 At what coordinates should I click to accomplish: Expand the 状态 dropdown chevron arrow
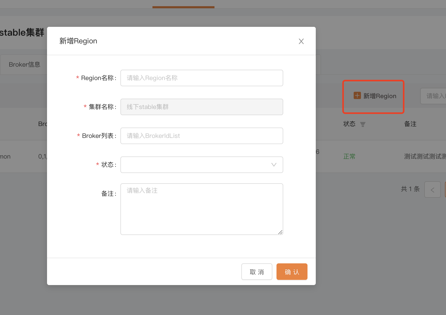(x=274, y=165)
